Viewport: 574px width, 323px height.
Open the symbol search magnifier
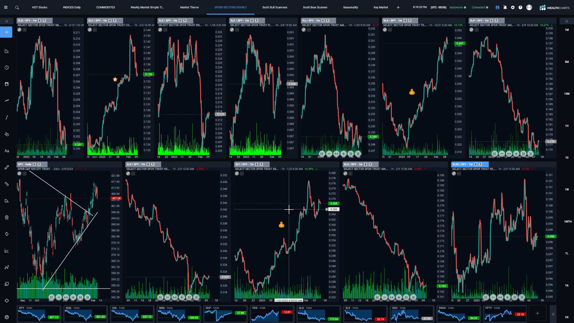click(17, 7)
